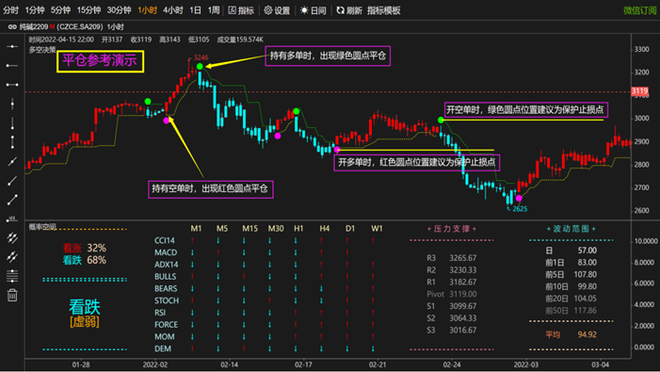The image size is (660, 372).
Task: Click the red 3119 price label
Action: pyautogui.click(x=639, y=91)
